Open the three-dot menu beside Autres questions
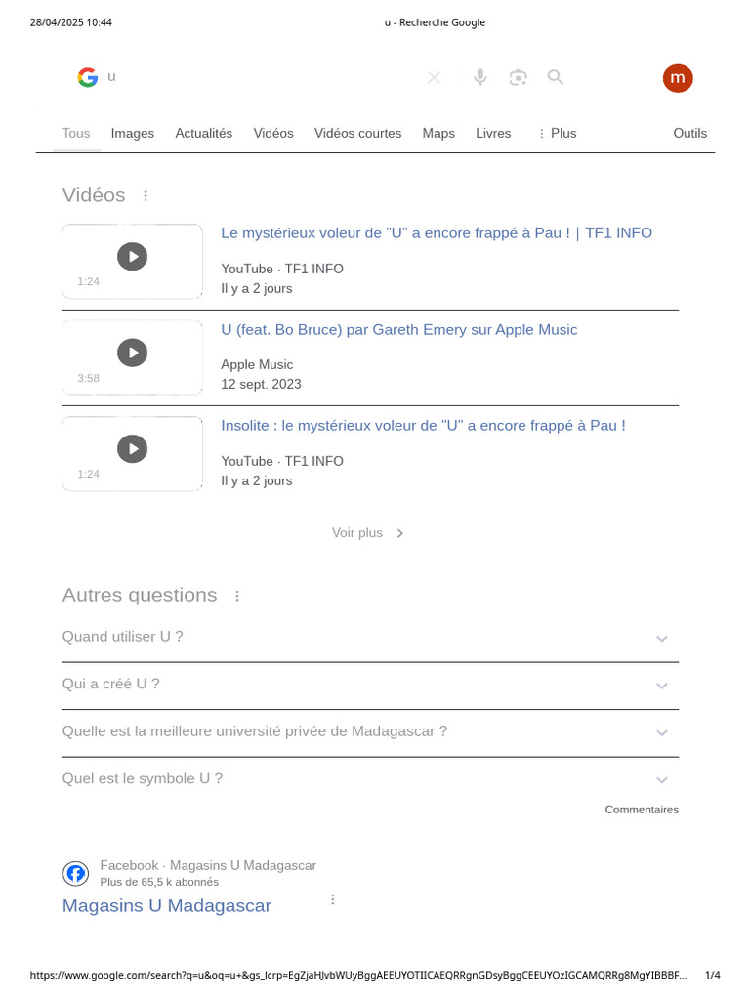This screenshot has height=1000, width=750. pos(236,596)
